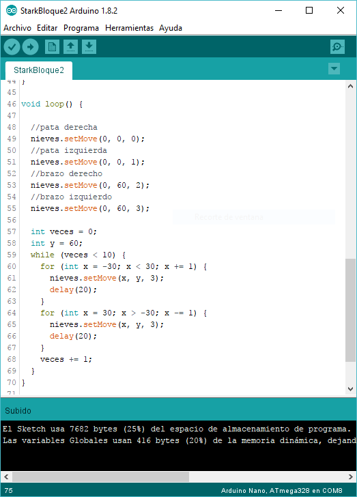This screenshot has width=357, height=497.
Task: Place cursor on line 57 int veces
Action: tap(63, 231)
